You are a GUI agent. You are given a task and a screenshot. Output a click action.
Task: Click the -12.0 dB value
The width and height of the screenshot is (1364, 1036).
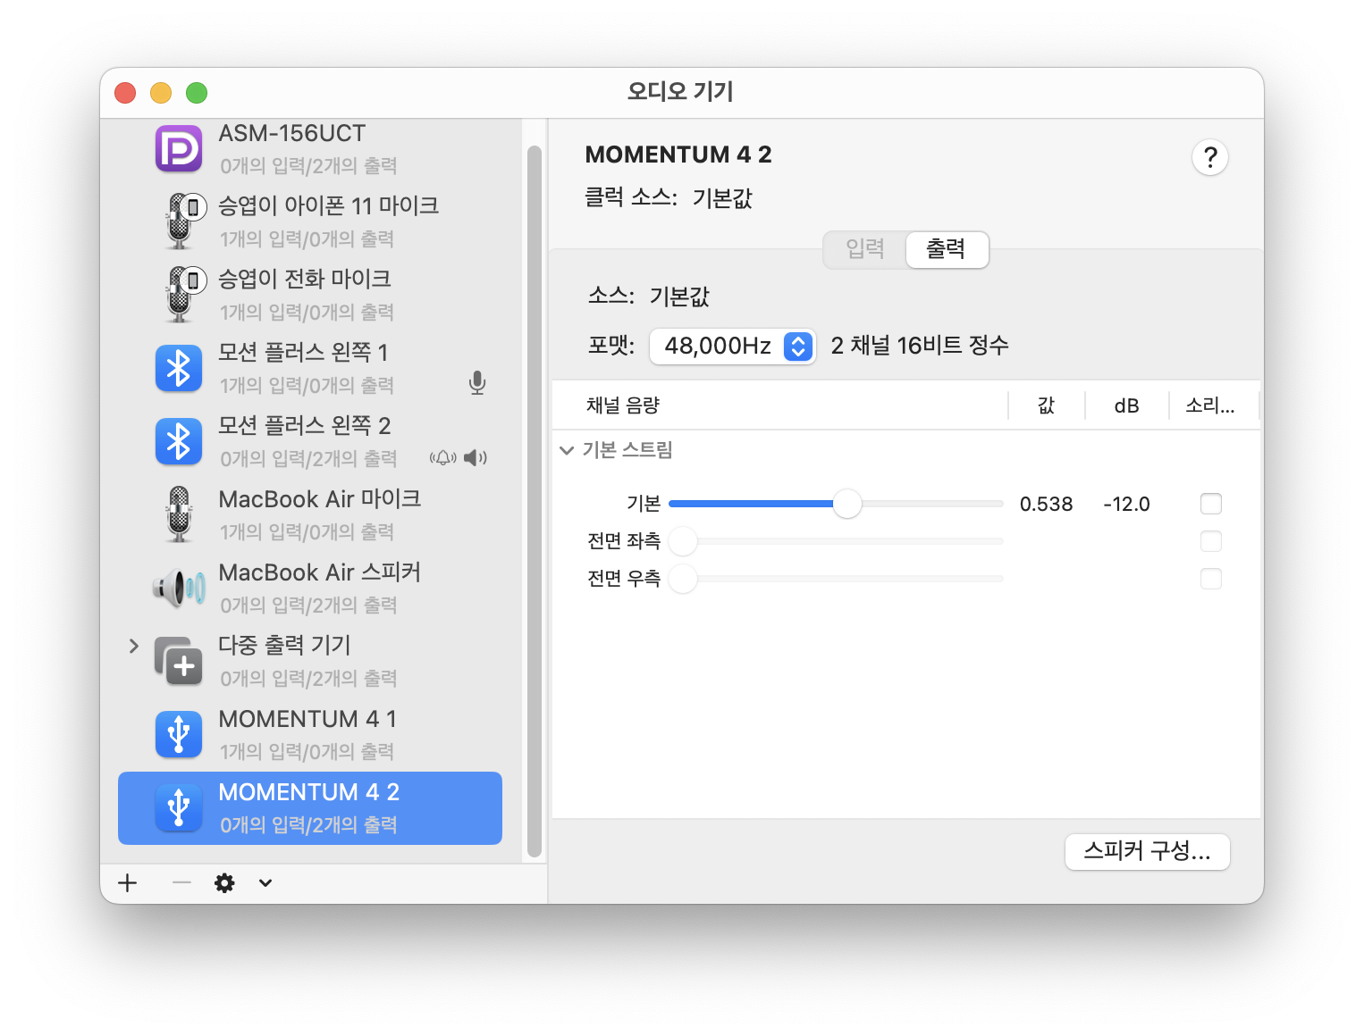(x=1126, y=504)
